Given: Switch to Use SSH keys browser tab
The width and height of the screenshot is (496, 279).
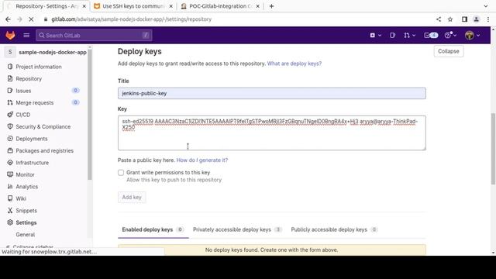Looking at the screenshot, I should tap(133, 6).
